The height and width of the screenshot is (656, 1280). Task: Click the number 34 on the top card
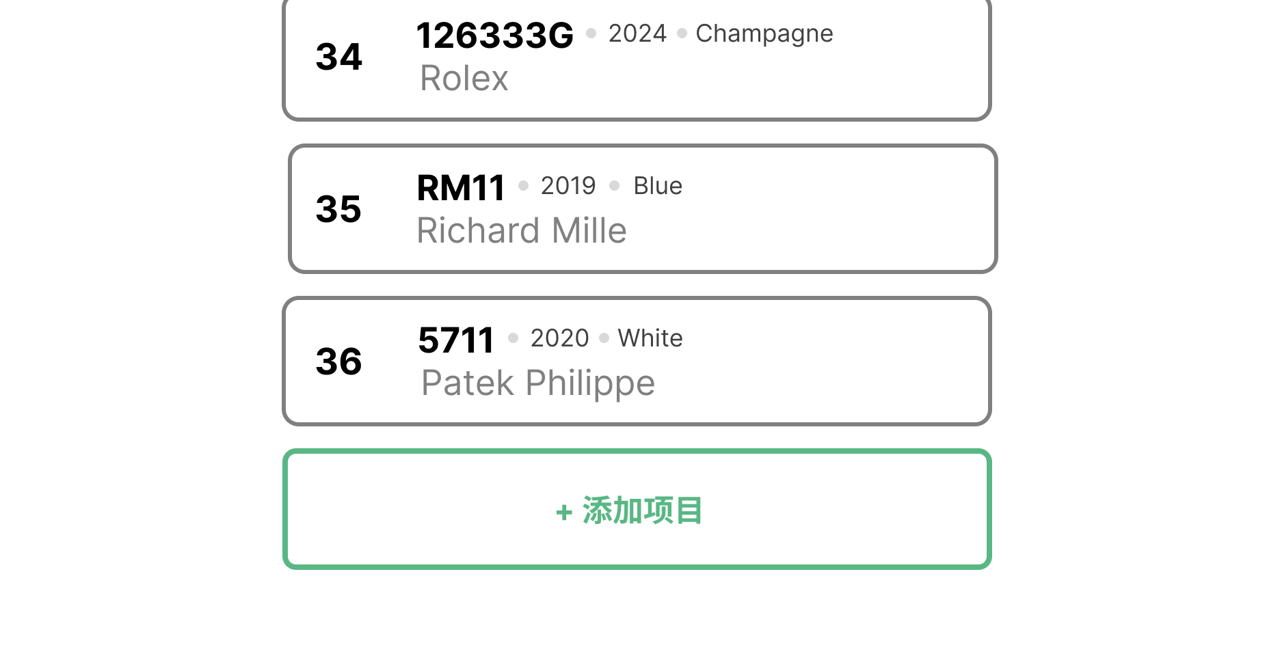pyautogui.click(x=338, y=57)
